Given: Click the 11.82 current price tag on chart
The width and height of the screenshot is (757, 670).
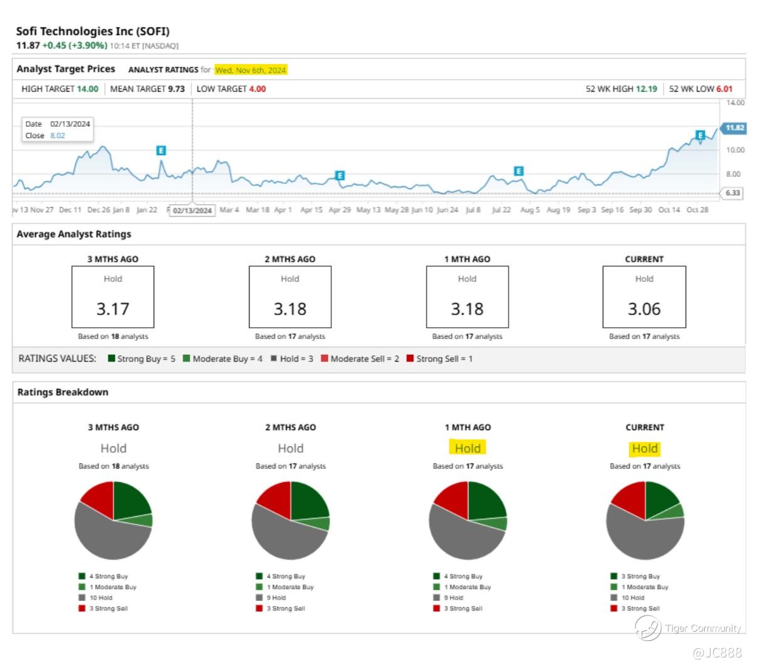Looking at the screenshot, I should [733, 128].
